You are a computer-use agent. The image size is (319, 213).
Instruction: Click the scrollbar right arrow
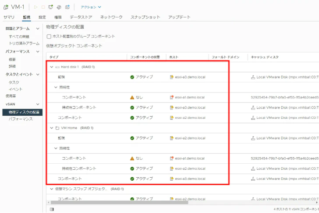pos(317,203)
